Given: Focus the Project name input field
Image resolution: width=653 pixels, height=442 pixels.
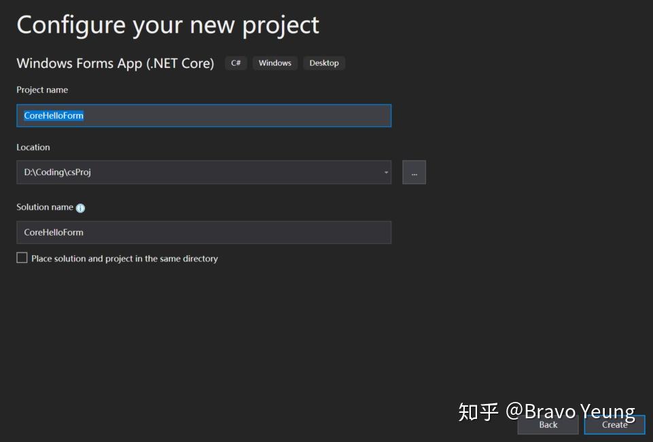Looking at the screenshot, I should 204,115.
